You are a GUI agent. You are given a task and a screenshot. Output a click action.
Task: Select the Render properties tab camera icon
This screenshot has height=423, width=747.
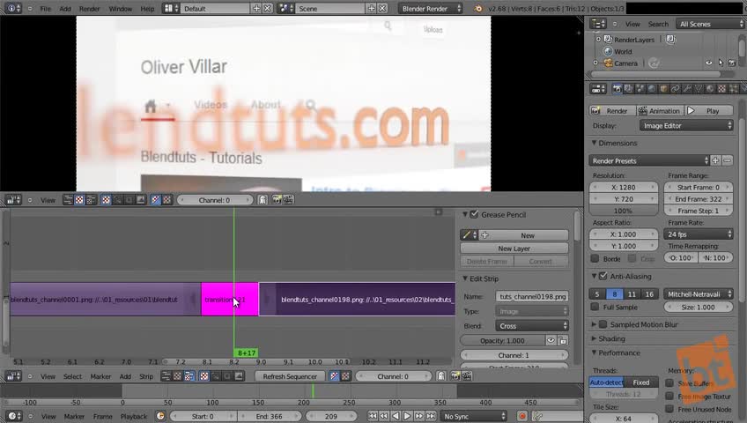pyautogui.click(x=617, y=89)
